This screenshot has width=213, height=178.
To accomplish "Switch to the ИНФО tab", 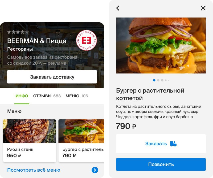I will [x=22, y=96].
